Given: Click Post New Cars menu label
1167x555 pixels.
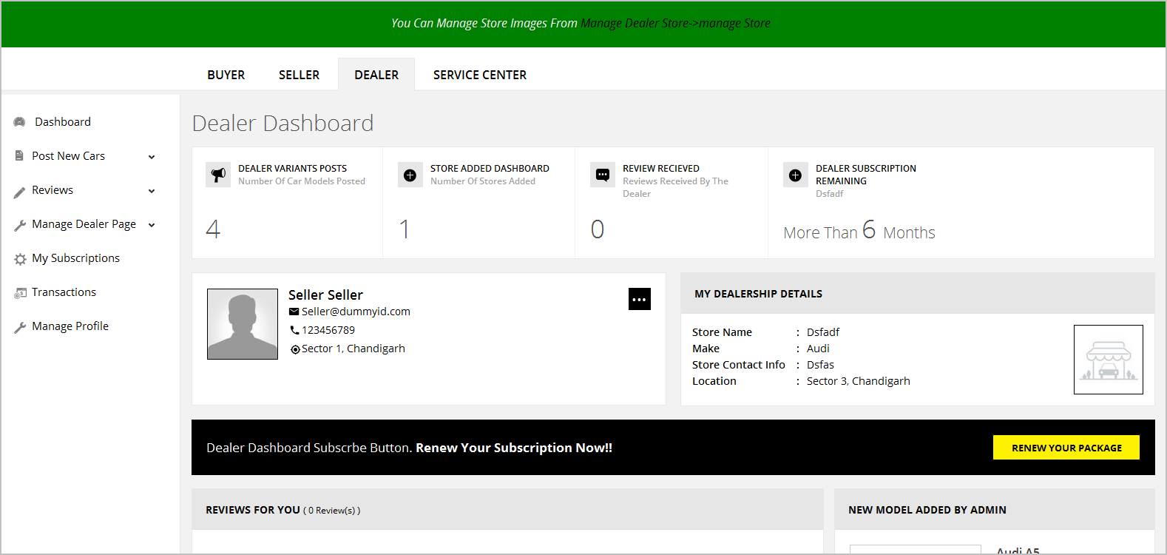Looking at the screenshot, I should [x=68, y=156].
